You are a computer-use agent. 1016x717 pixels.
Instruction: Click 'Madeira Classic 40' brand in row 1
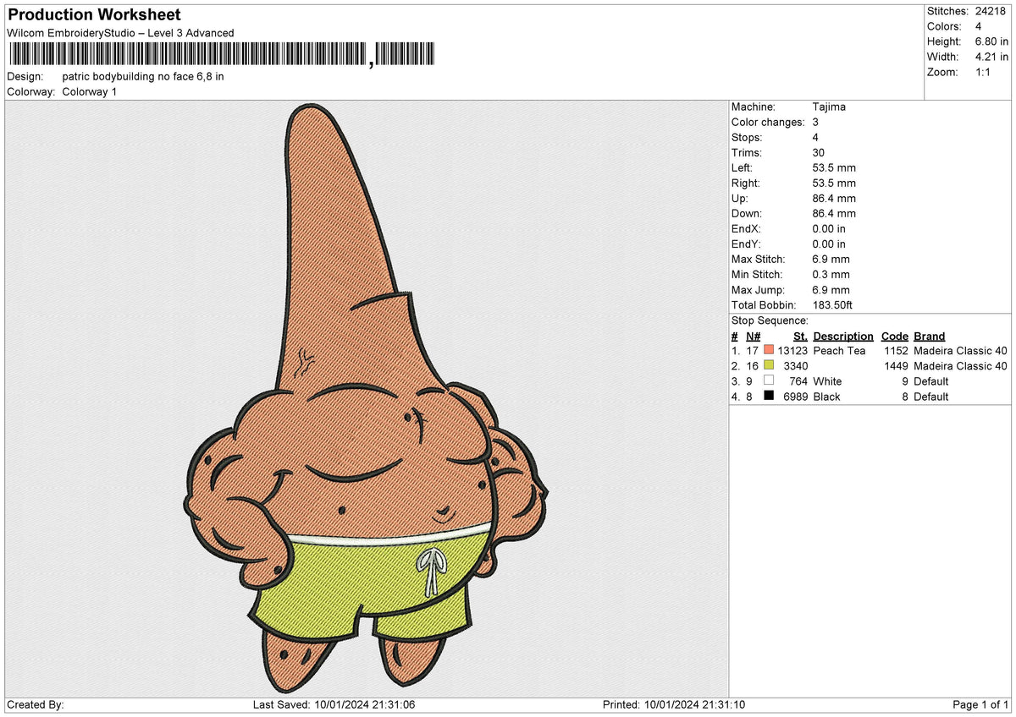click(961, 350)
